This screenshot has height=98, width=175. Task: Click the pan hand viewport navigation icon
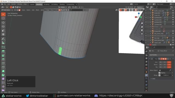point(142,27)
